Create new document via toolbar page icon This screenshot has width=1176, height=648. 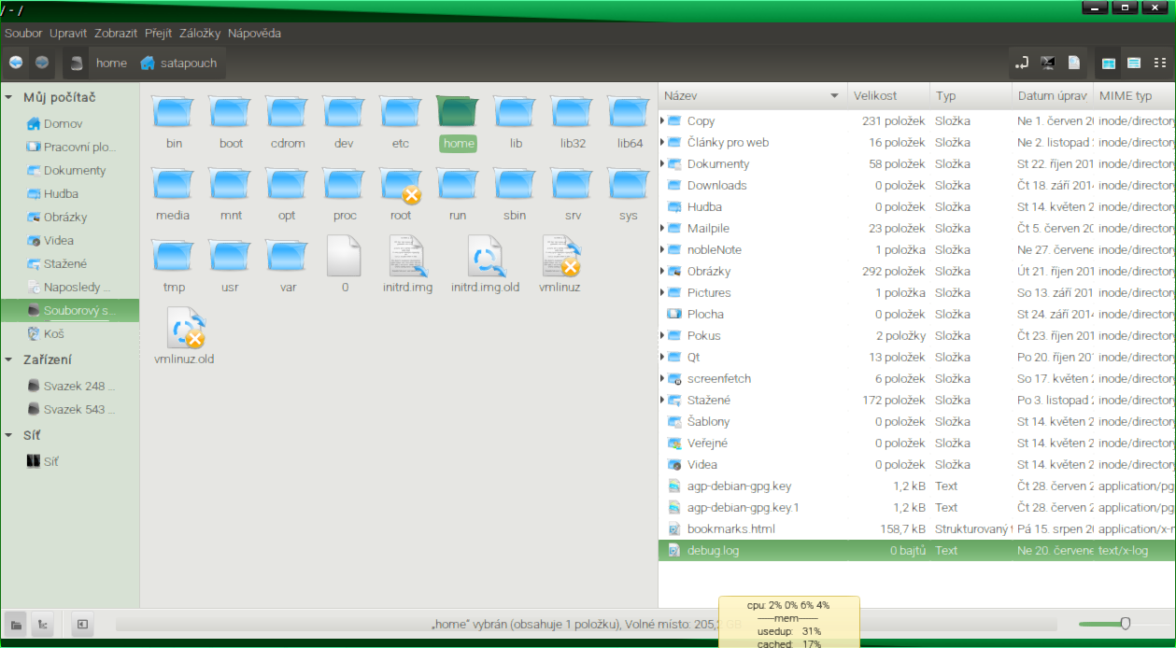1074,63
